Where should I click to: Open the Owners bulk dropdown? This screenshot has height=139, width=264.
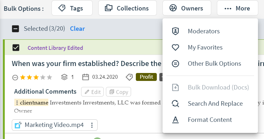[187, 8]
